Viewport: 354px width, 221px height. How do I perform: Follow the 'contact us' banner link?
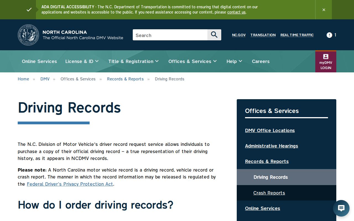(x=236, y=12)
